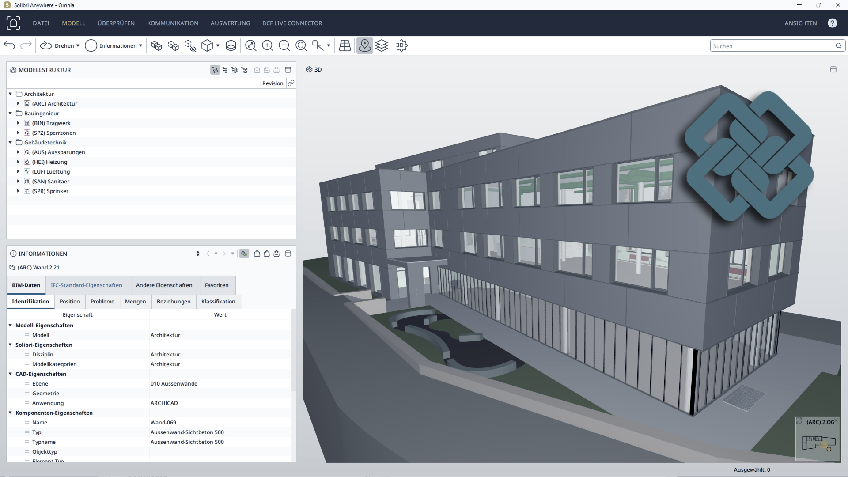Image resolution: width=848 pixels, height=477 pixels.
Task: Click the Solibri home logo icon
Action: click(x=13, y=23)
